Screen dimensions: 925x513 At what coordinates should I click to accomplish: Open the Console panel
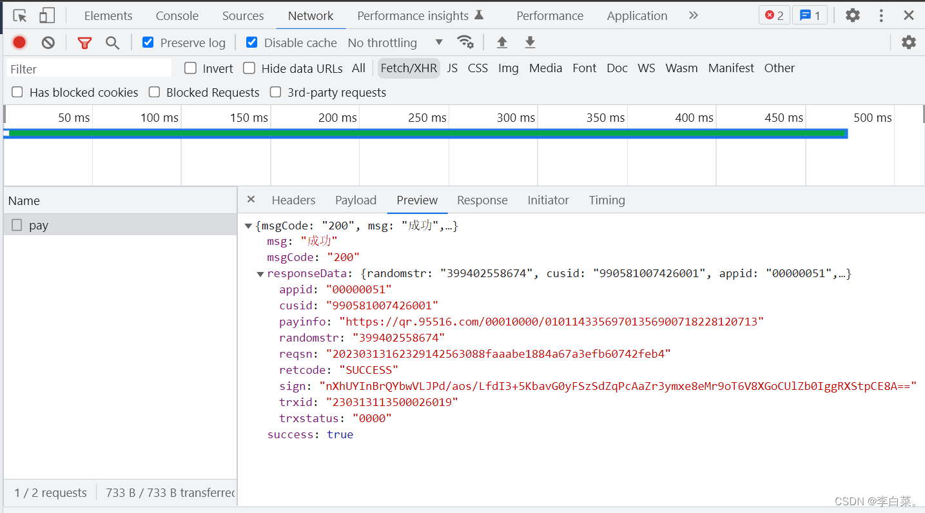coord(177,15)
